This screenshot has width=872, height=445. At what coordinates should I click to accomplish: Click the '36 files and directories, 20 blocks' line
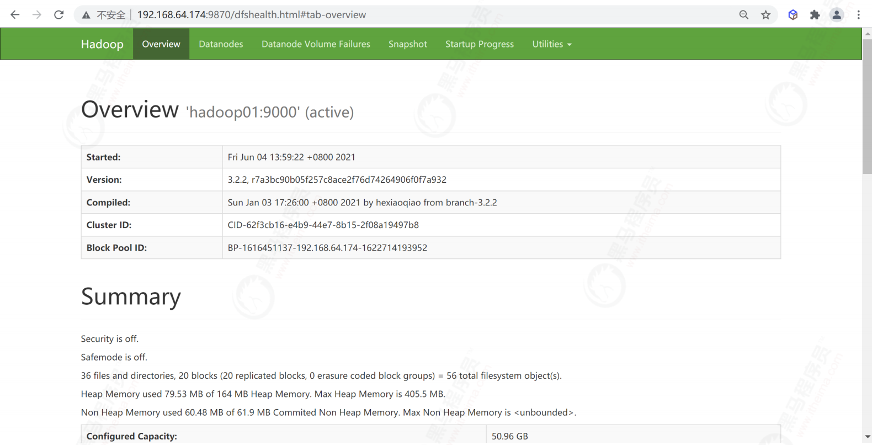[x=321, y=376]
